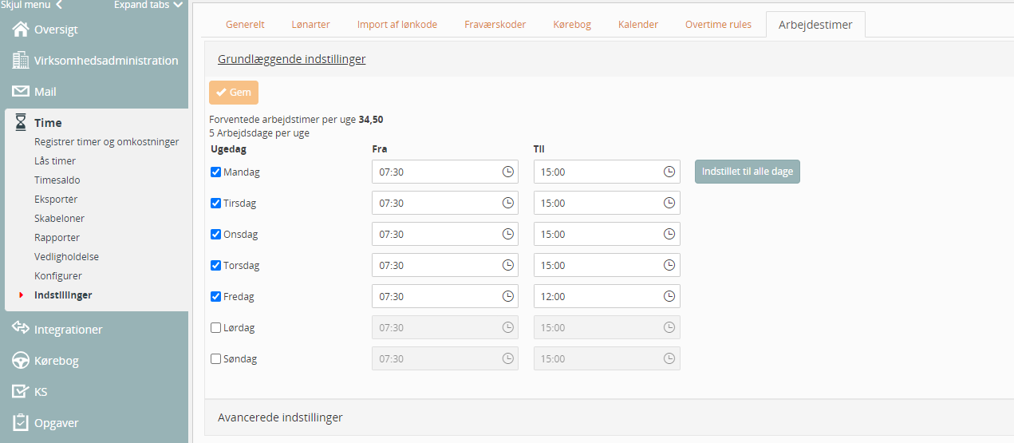Click the Kørebog steering wheel icon
The width and height of the screenshot is (1014, 443).
pyautogui.click(x=21, y=361)
